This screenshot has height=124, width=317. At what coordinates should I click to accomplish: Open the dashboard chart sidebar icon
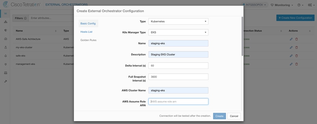coord(6,13)
